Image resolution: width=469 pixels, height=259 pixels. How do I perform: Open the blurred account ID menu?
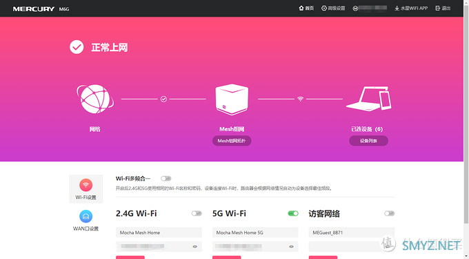pyautogui.click(x=370, y=8)
